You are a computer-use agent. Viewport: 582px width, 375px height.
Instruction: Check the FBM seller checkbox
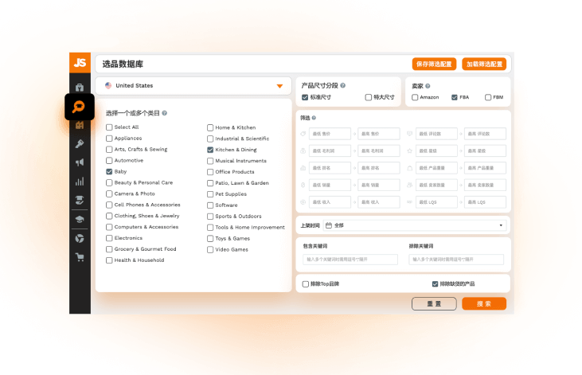click(x=488, y=97)
